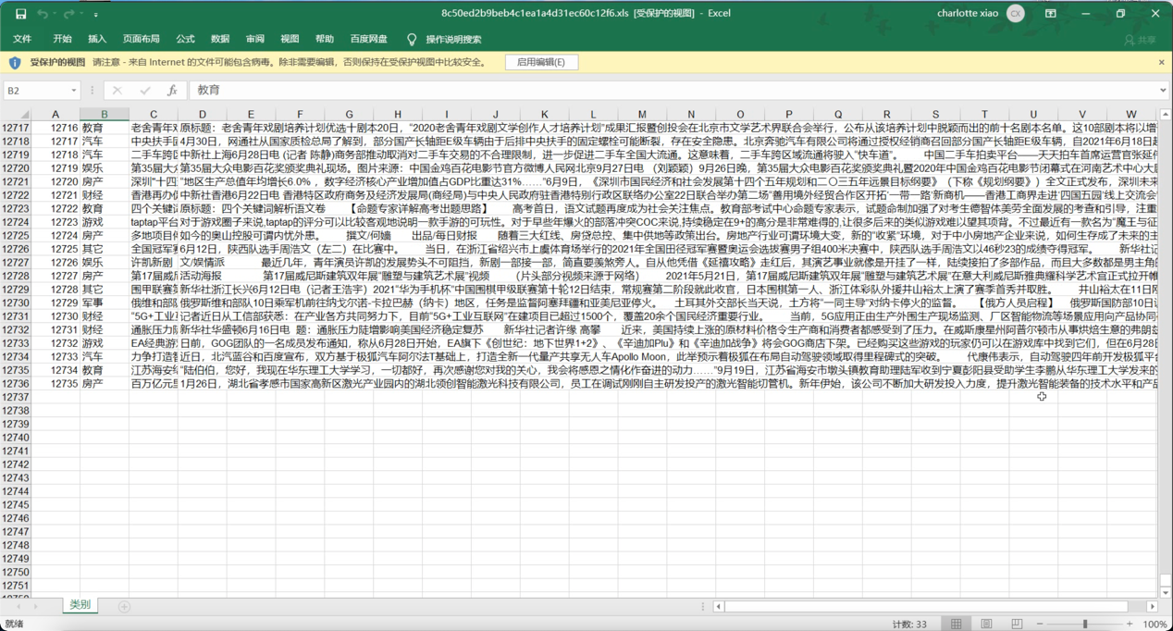Click the next sheet navigation arrow

click(37, 607)
